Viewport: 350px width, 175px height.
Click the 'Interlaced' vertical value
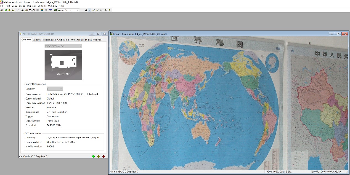tap(52, 107)
